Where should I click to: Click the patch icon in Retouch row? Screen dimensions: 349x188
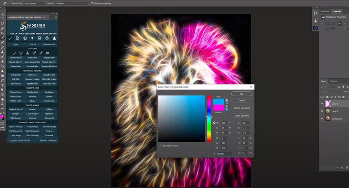[47, 53]
